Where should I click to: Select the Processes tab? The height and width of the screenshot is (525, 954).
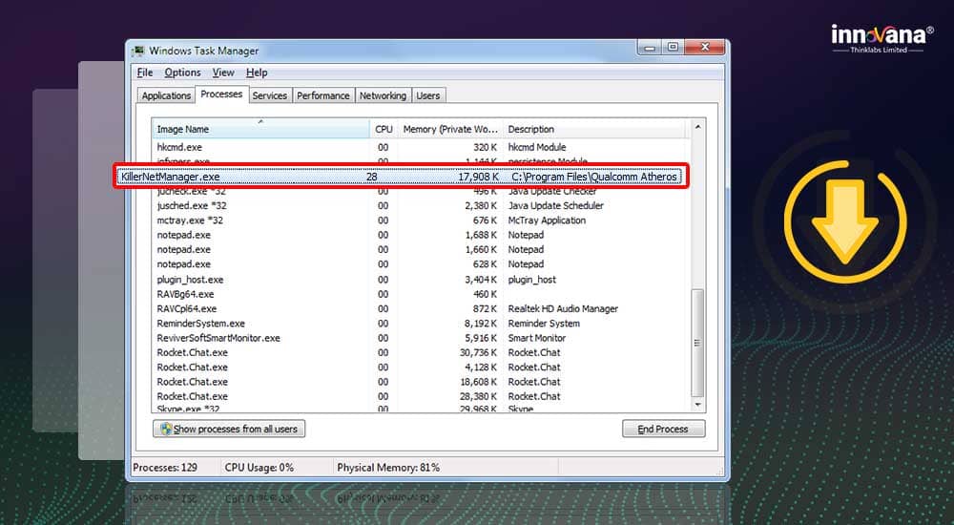[x=221, y=94]
